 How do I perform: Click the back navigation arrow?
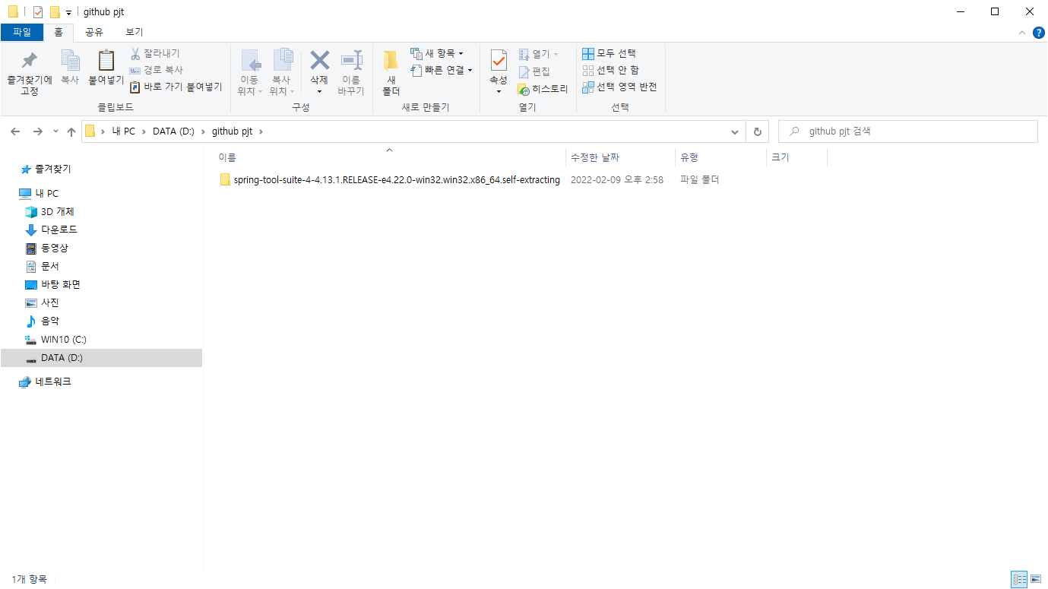point(15,131)
